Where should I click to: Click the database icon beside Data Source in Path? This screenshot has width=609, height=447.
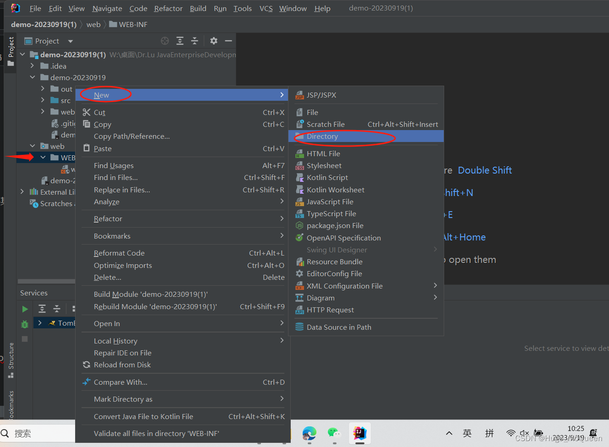(x=299, y=327)
